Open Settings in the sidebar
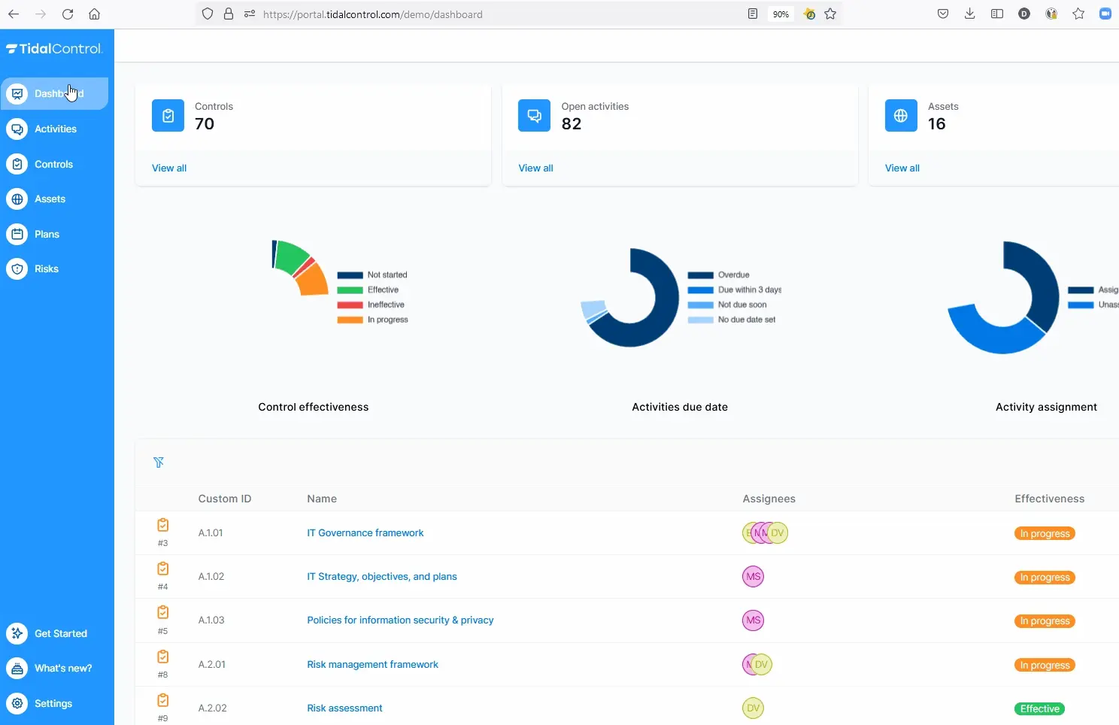This screenshot has width=1119, height=725. [54, 703]
